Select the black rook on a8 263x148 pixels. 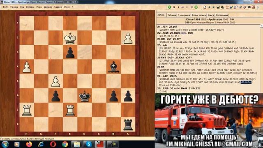128,125
